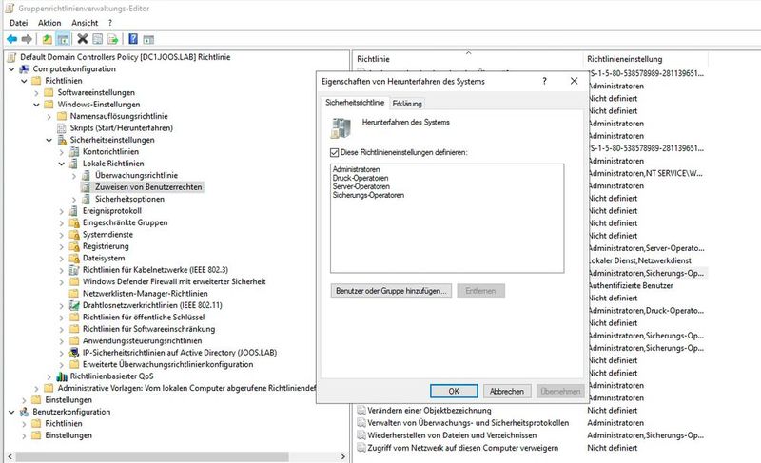Click the Ereignisprotokoll node icon
This screenshot has width=761, height=463.
click(x=74, y=211)
